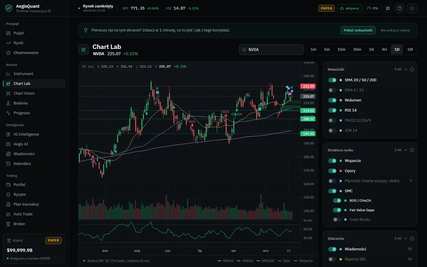Click the gauge 0% indicator
Image resolution: width=427 pixels, height=267 pixels.
[x=372, y=8]
